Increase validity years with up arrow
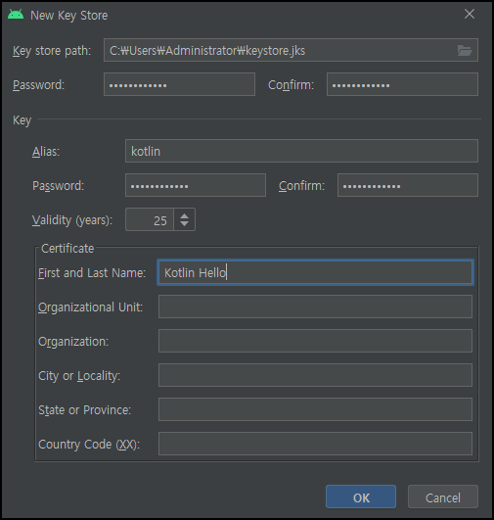The image size is (494, 520). pos(184,215)
